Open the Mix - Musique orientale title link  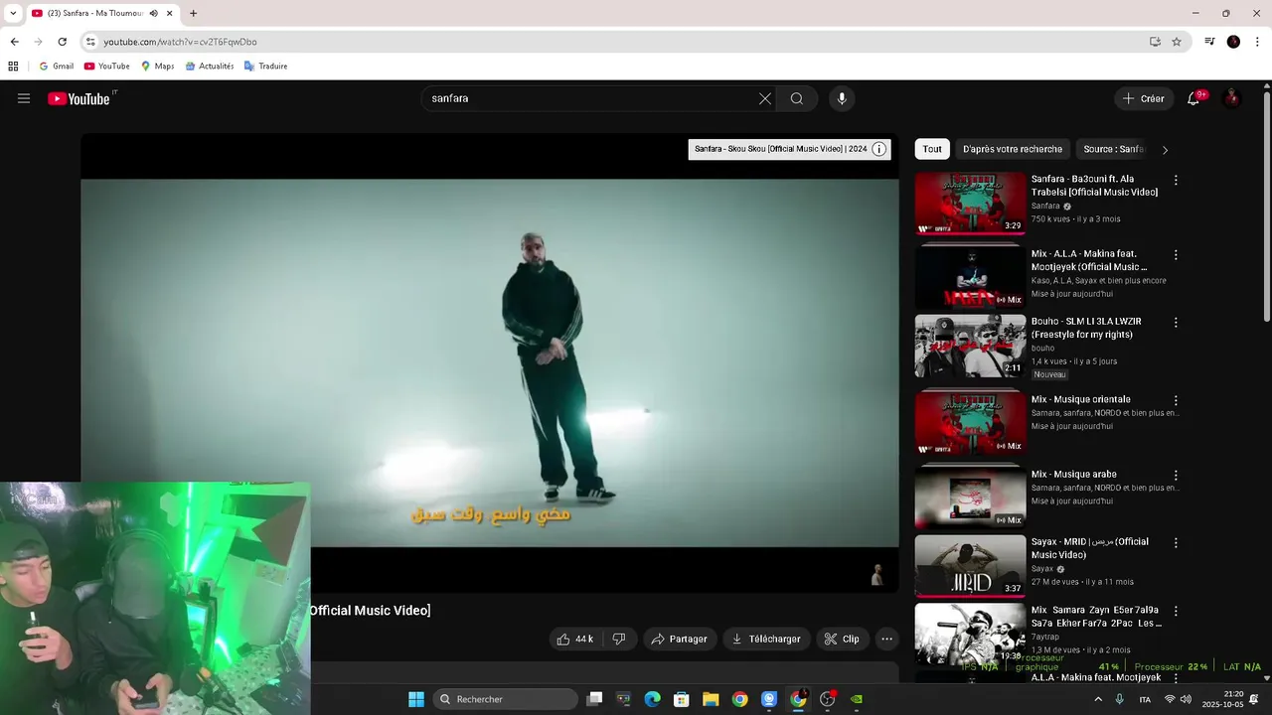coord(1080,399)
